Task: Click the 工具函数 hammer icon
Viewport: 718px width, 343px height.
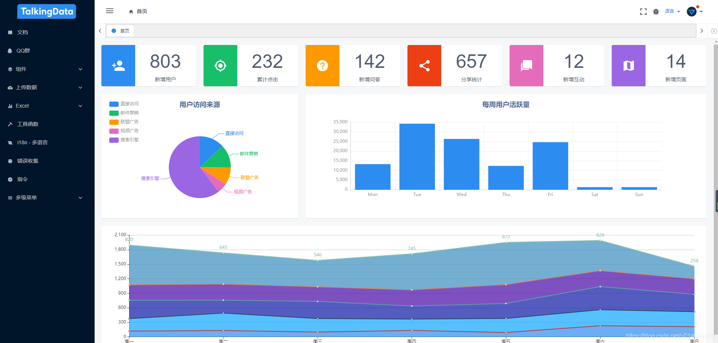Action: click(x=10, y=124)
